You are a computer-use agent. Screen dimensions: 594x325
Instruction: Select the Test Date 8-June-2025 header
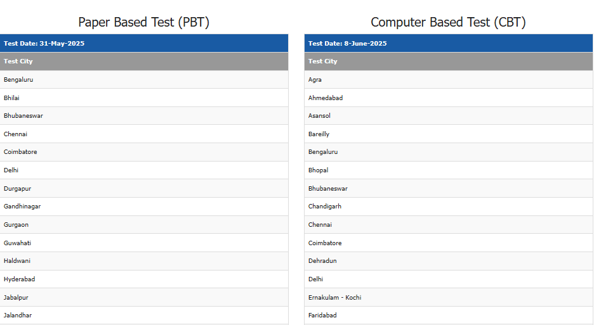coord(449,43)
